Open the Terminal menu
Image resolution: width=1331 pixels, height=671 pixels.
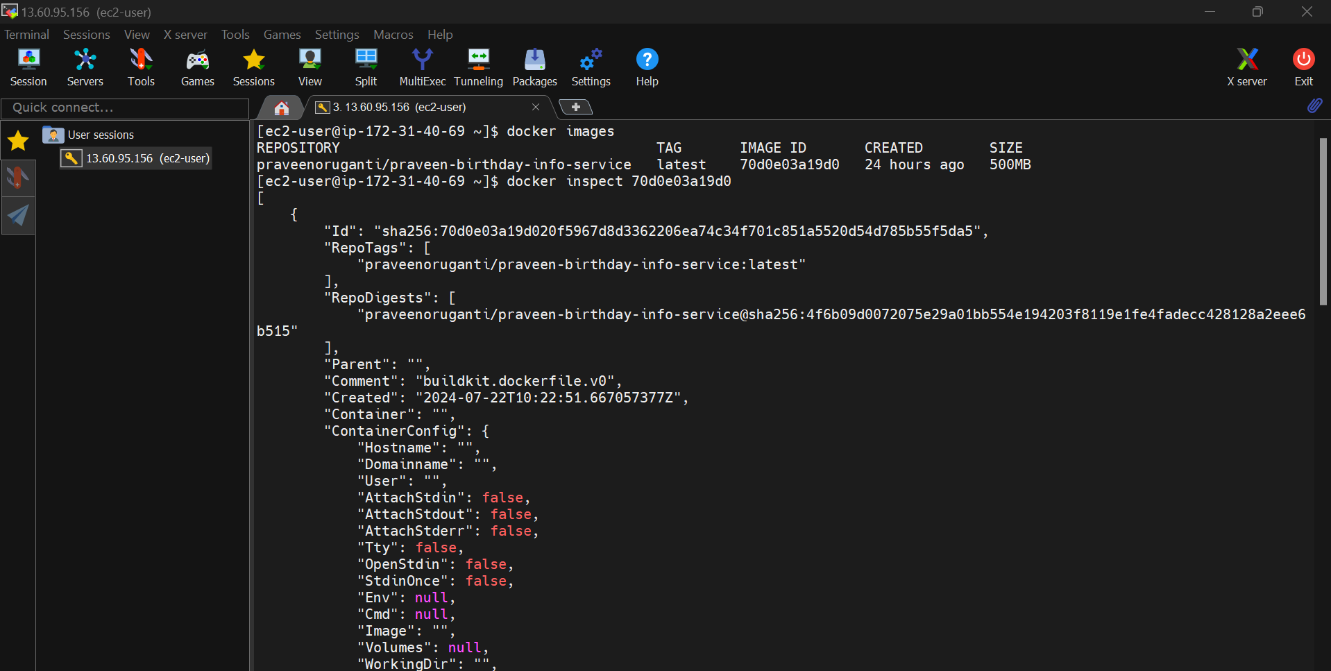[x=26, y=35]
